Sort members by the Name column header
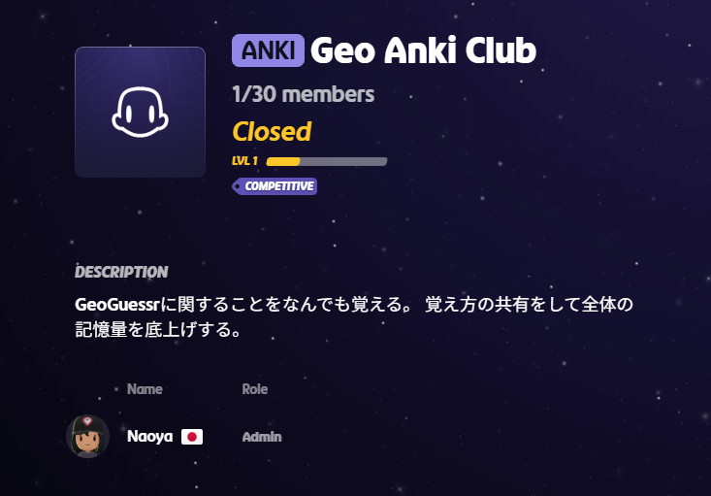This screenshot has width=711, height=496. (145, 389)
